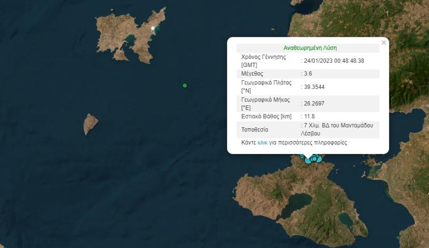The image size is (429, 248).
Task: Click the "Μέγεθος" row label
Action: click(252, 74)
